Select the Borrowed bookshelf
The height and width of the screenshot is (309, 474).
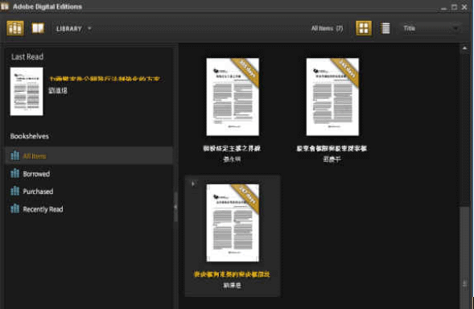click(89, 174)
